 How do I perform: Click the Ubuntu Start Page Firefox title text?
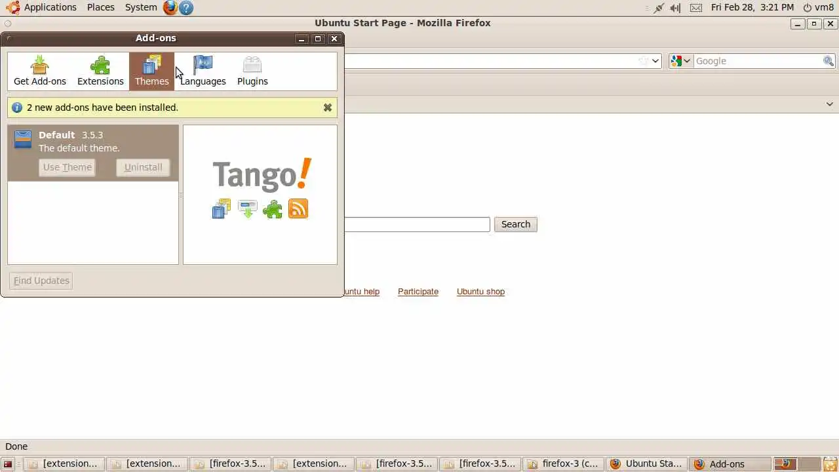point(402,23)
